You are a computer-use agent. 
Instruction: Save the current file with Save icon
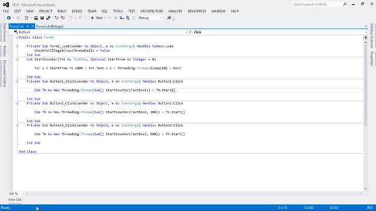[42, 18]
